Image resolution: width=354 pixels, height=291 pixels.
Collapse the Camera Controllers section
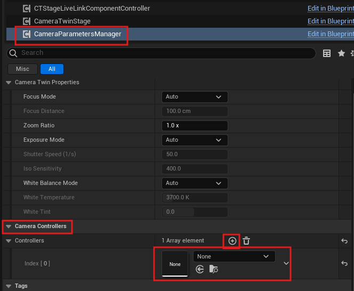point(9,227)
